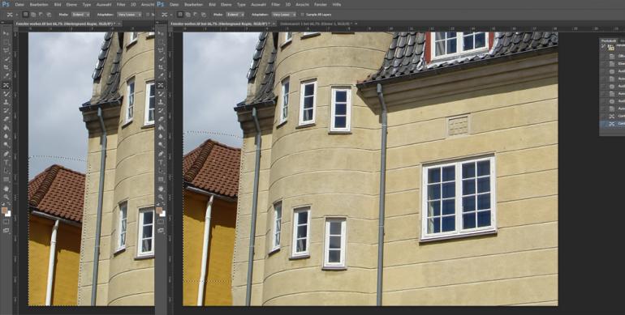The height and width of the screenshot is (315, 625).
Task: Select the Pen tool in right window toolbar
Action: tap(161, 154)
